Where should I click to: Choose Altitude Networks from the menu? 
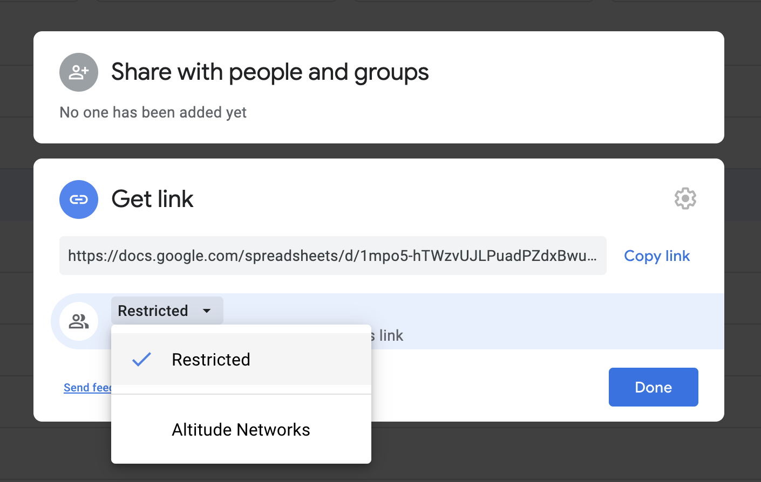241,430
